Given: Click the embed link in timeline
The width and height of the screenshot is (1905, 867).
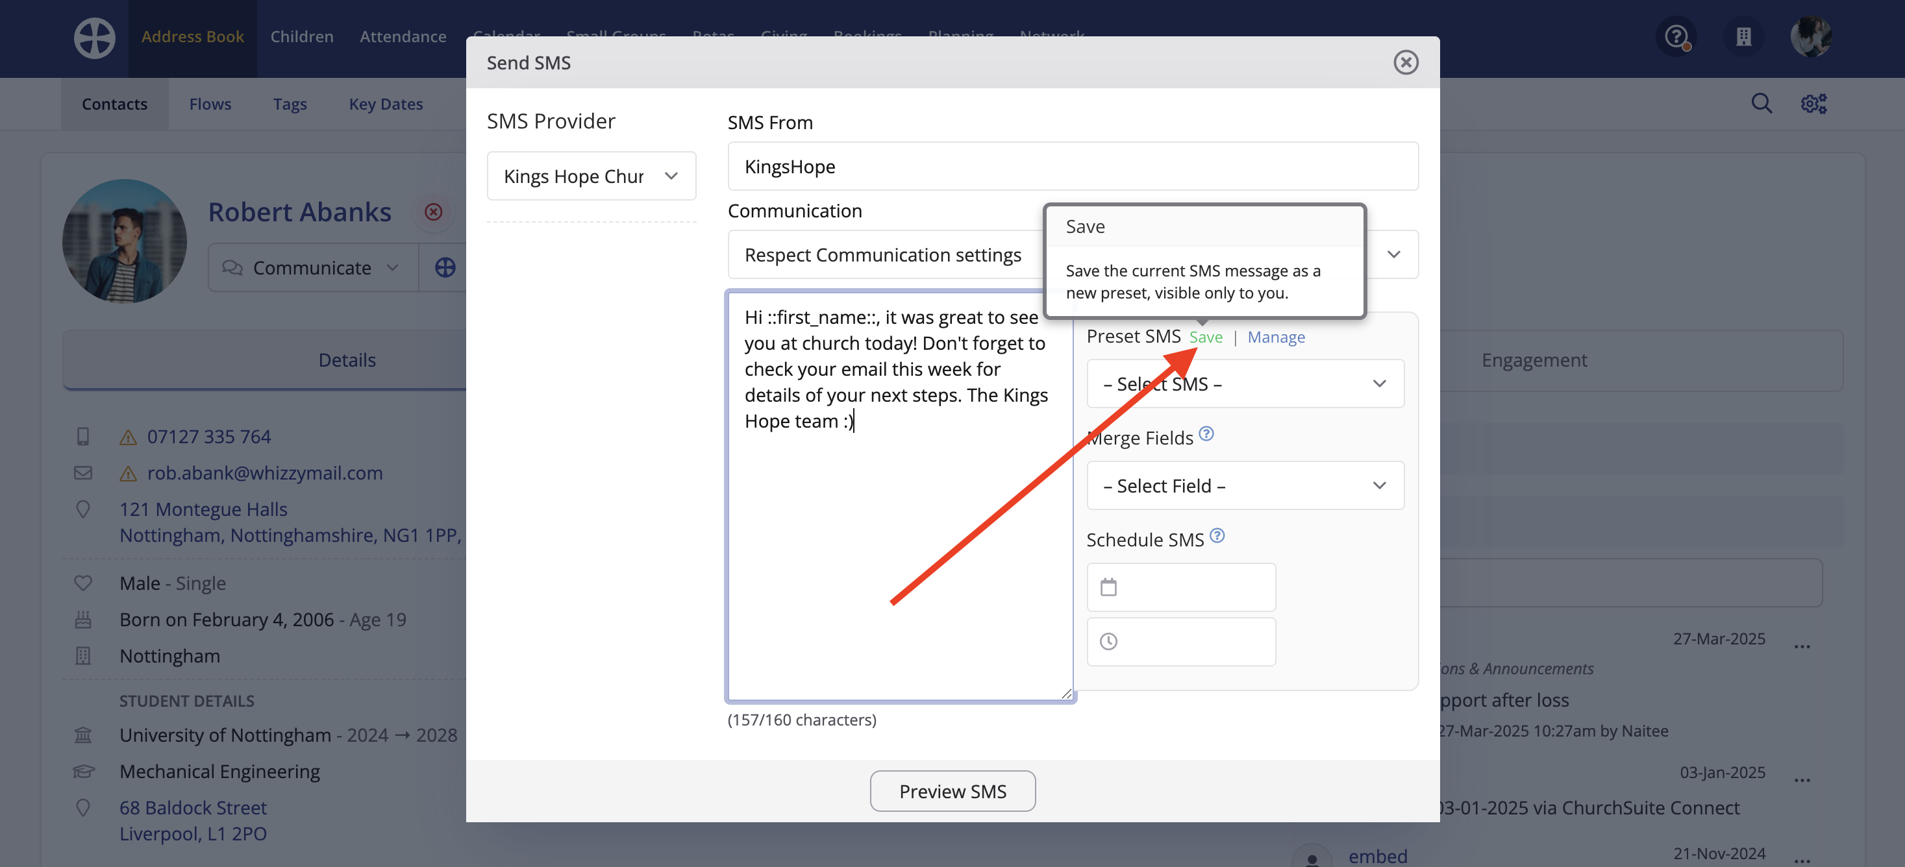Looking at the screenshot, I should point(1378,856).
